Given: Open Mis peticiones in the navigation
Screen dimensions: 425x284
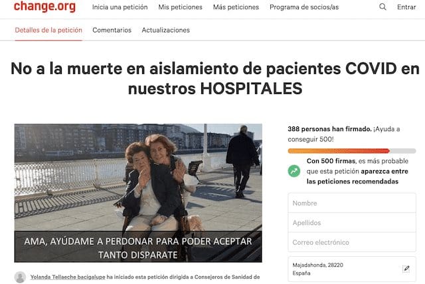Looking at the screenshot, I should click(180, 7).
